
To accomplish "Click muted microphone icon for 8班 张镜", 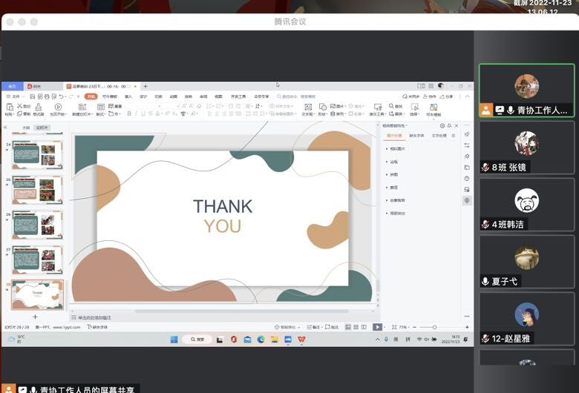I will click(485, 168).
